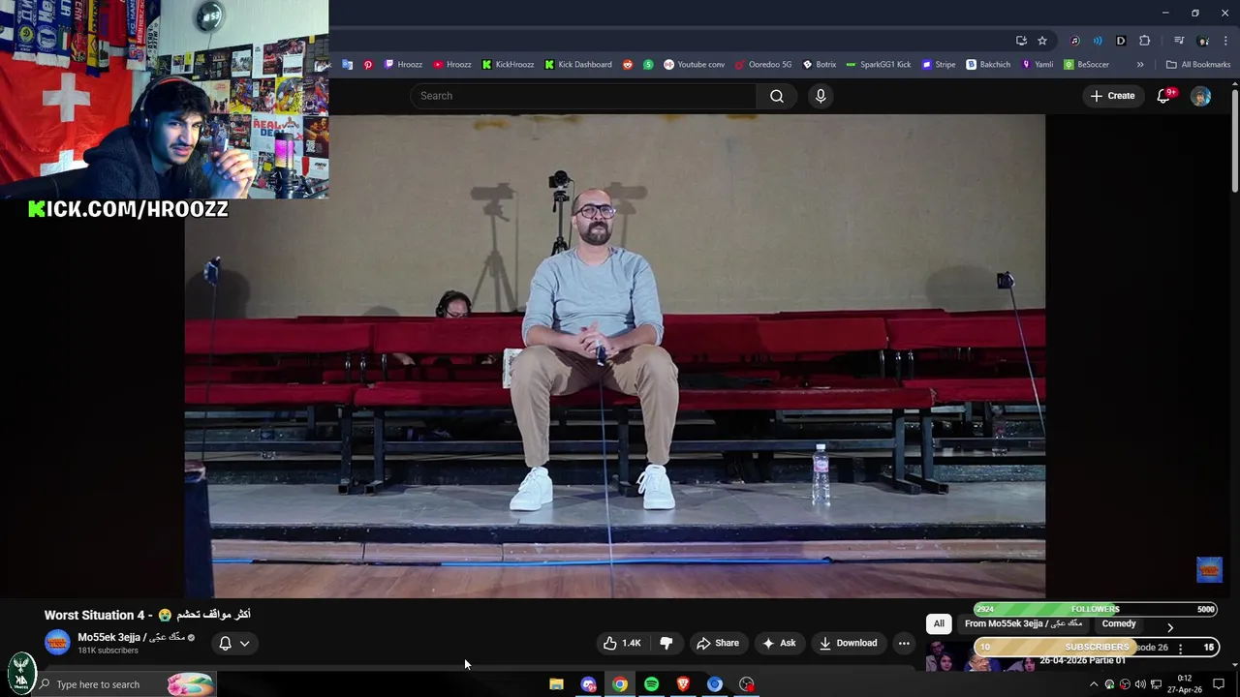Select the All filter chip
The image size is (1240, 697).
pyautogui.click(x=939, y=624)
